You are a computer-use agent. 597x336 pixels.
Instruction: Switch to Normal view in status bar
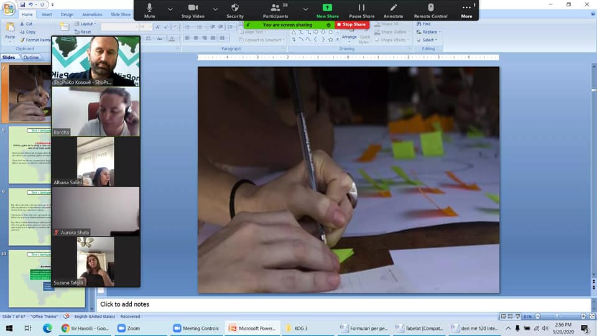pyautogui.click(x=503, y=316)
